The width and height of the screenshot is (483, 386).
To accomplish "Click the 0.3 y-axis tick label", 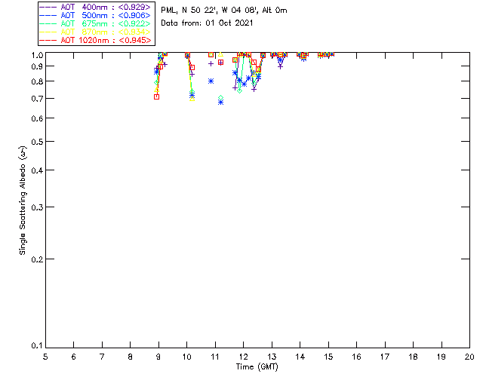I will 37,207.
